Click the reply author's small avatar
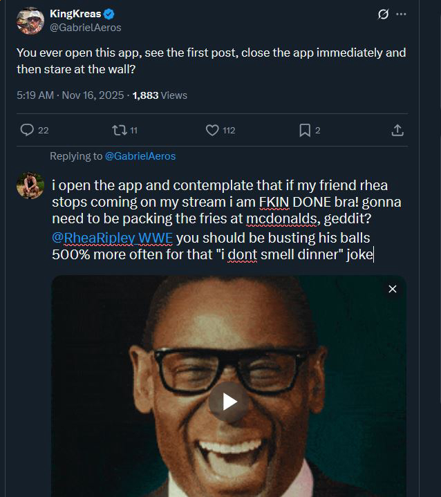 tap(29, 185)
